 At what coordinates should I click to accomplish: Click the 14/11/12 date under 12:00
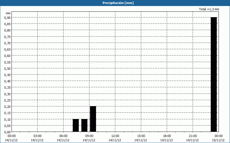[x=115, y=140]
